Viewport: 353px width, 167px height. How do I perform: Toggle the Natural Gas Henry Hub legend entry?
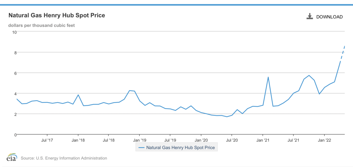pos(176,147)
